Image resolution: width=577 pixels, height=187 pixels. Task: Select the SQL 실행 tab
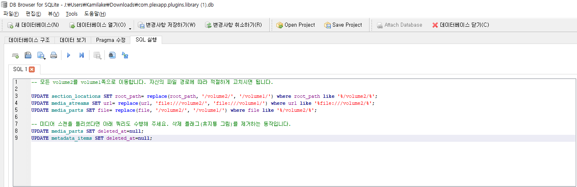[146, 40]
